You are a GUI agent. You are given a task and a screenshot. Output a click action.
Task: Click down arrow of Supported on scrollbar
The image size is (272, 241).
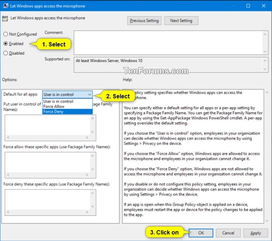(265, 69)
